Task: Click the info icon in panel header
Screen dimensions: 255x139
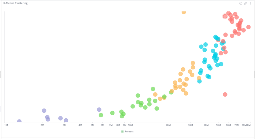Action: click(x=241, y=3)
